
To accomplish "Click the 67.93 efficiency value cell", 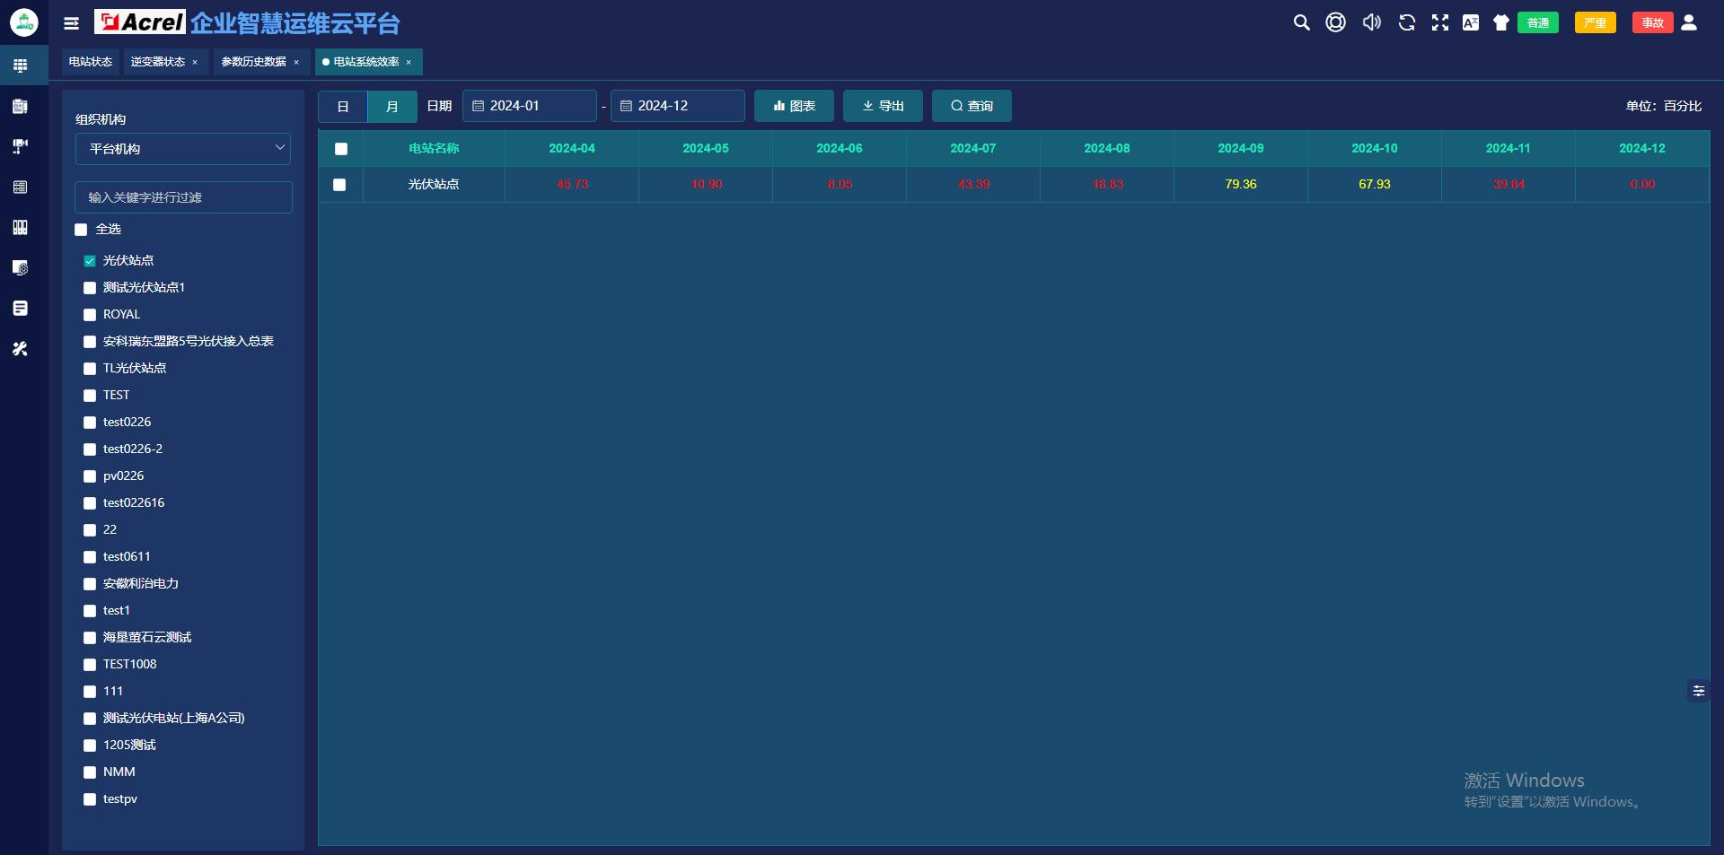I will [x=1375, y=184].
